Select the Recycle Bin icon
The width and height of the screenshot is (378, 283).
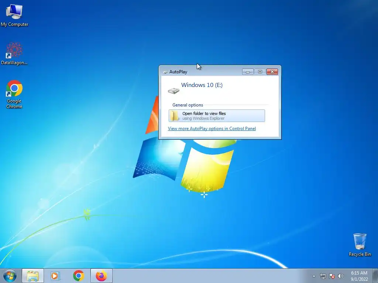[x=360, y=245]
